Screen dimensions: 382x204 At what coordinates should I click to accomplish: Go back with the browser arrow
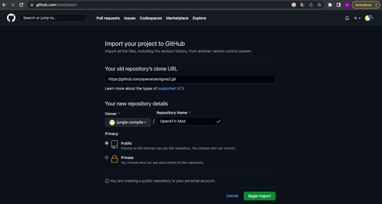(x=4, y=5)
